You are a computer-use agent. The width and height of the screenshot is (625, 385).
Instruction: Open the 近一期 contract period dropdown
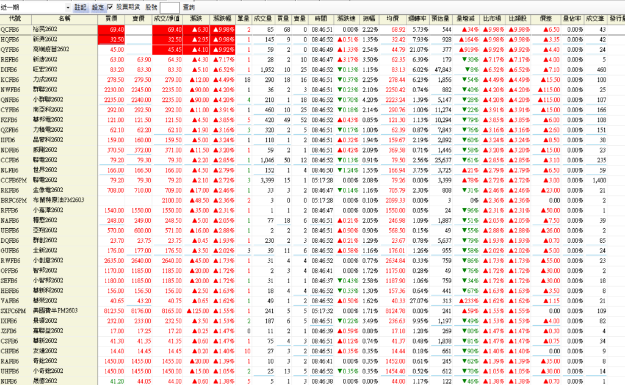(67, 7)
